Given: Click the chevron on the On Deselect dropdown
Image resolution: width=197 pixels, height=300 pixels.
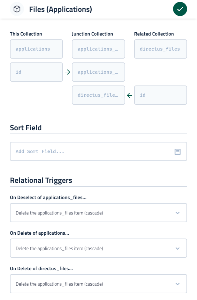Looking at the screenshot, I should click(178, 213).
